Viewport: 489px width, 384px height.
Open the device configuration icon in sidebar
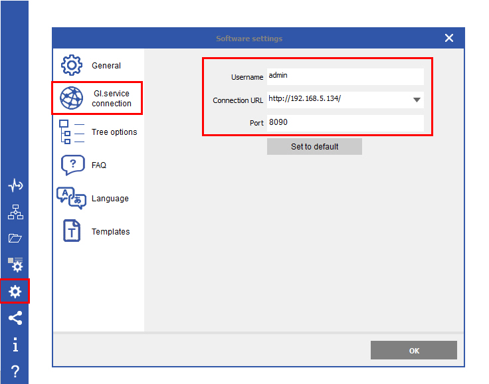tap(15, 264)
